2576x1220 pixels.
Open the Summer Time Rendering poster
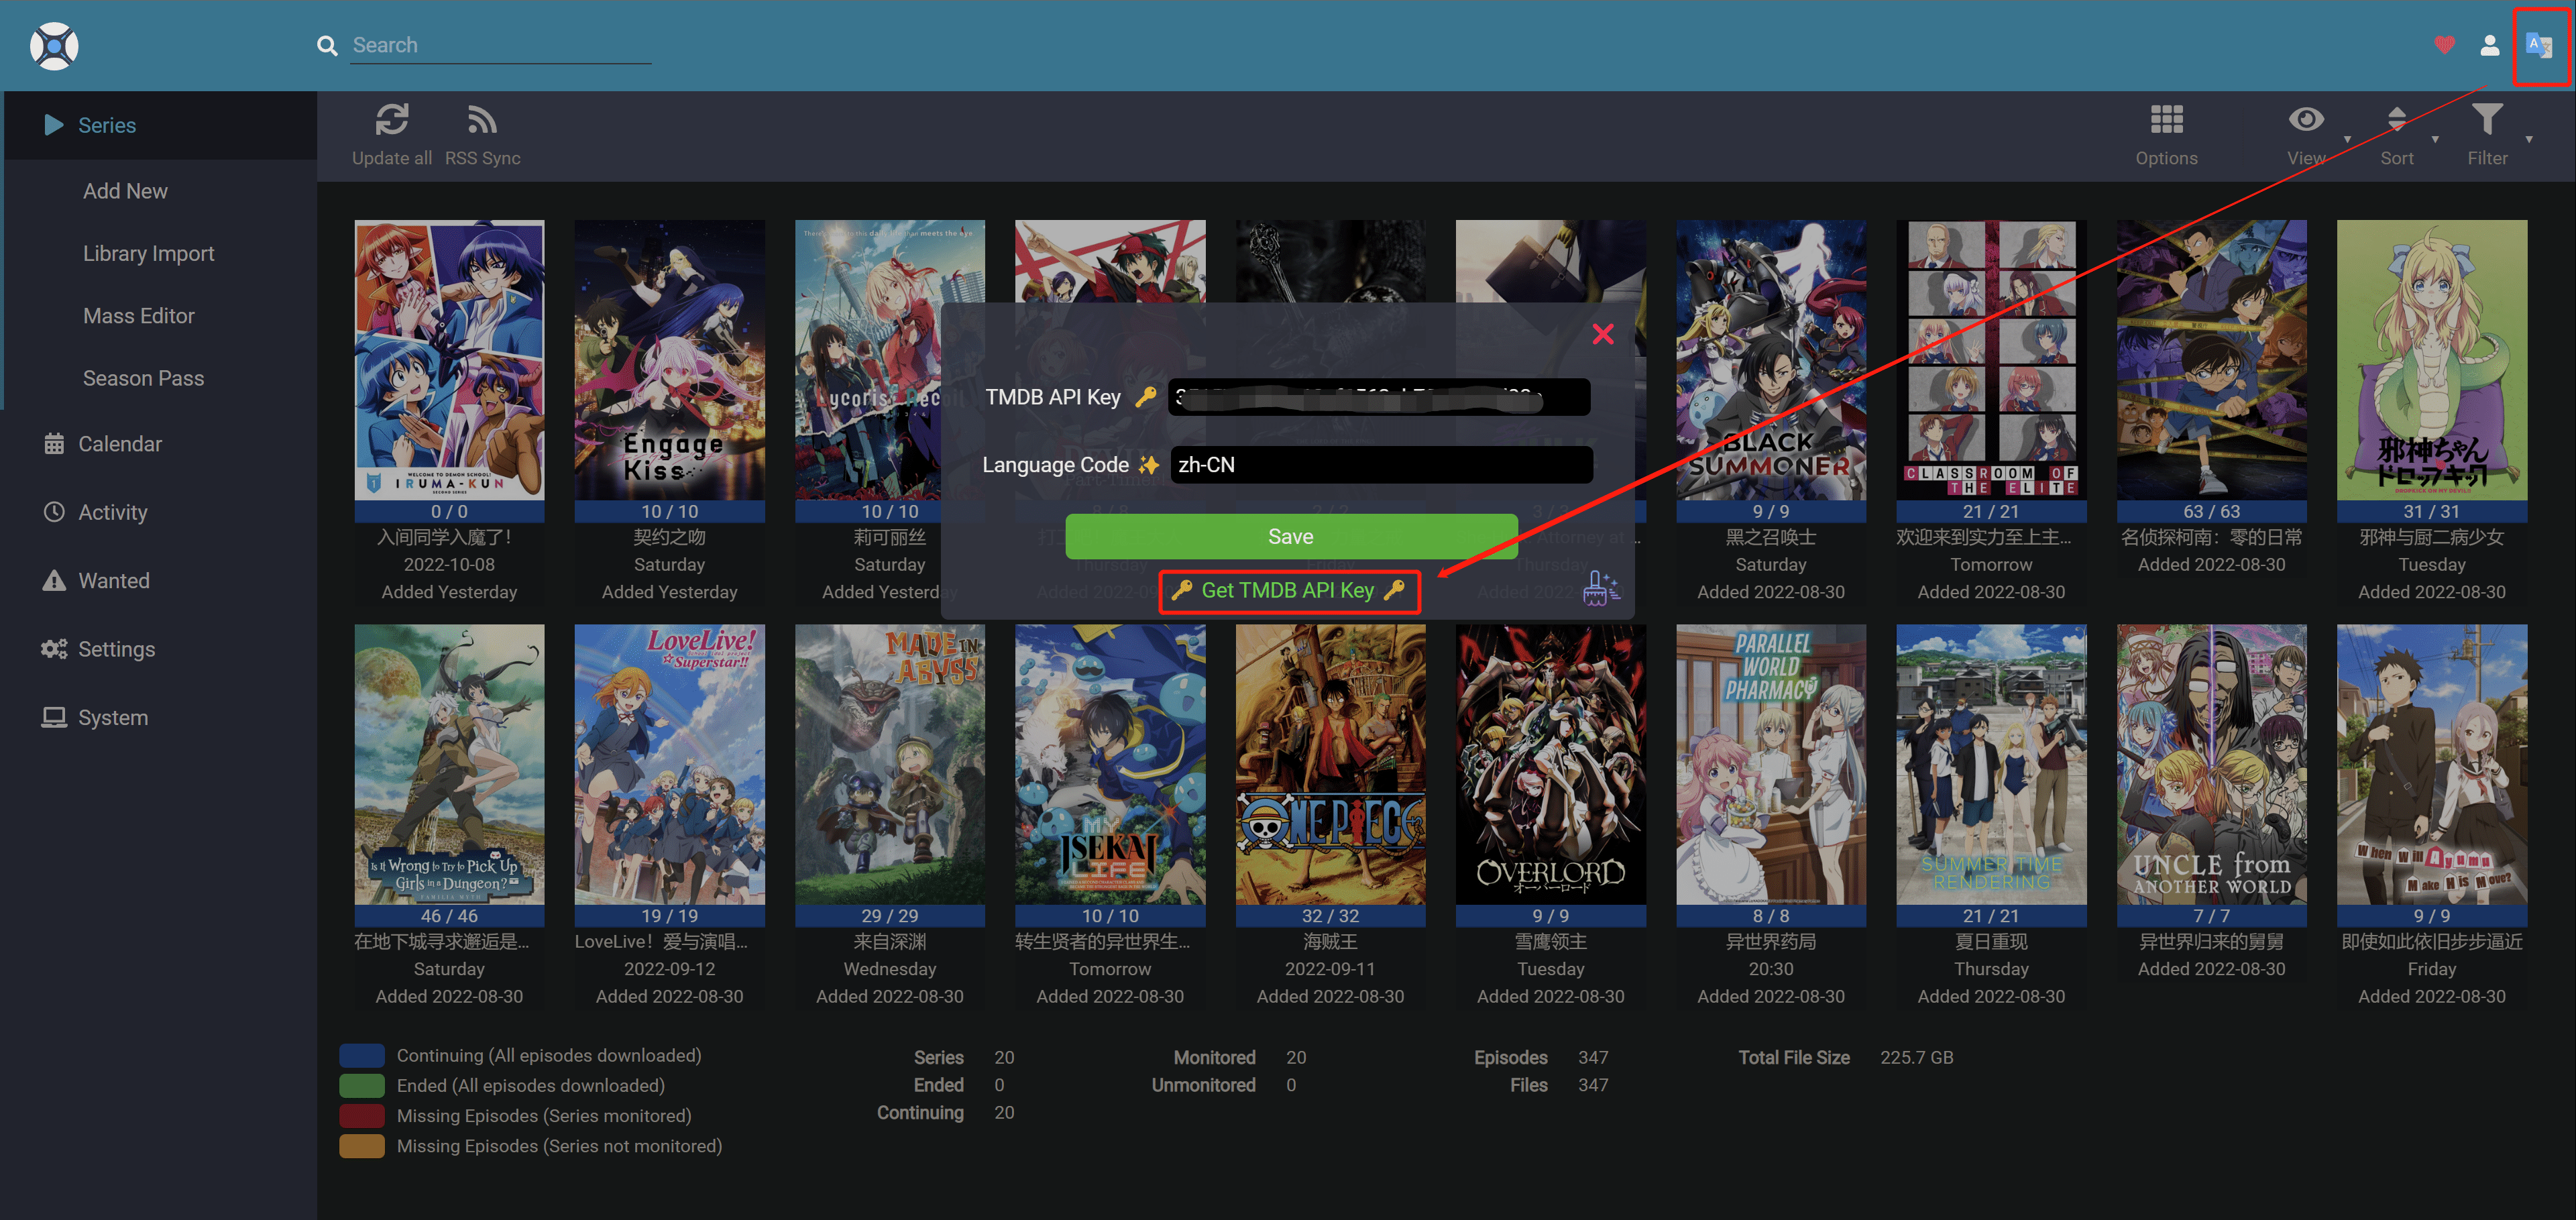[1991, 765]
